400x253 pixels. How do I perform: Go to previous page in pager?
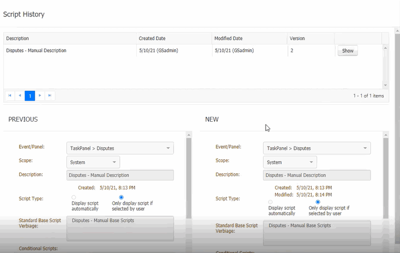(x=20, y=96)
